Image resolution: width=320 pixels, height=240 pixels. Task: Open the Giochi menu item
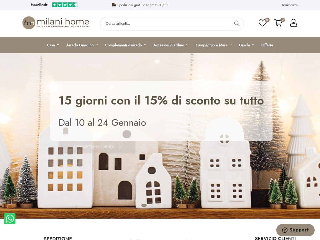pyautogui.click(x=246, y=45)
